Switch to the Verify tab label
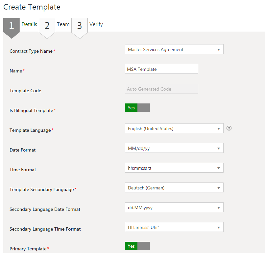 (x=96, y=24)
